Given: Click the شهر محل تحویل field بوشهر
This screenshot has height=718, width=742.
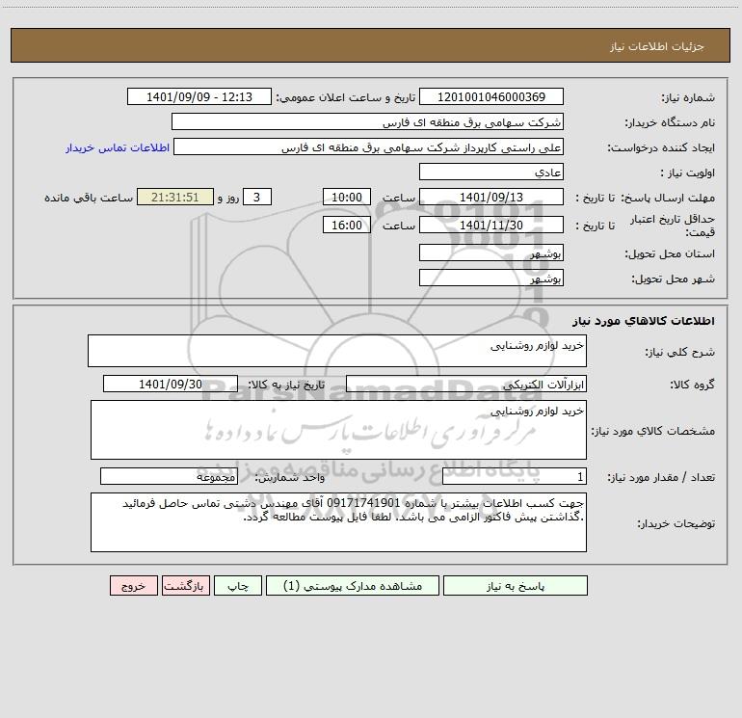Looking at the screenshot, I should click(491, 278).
